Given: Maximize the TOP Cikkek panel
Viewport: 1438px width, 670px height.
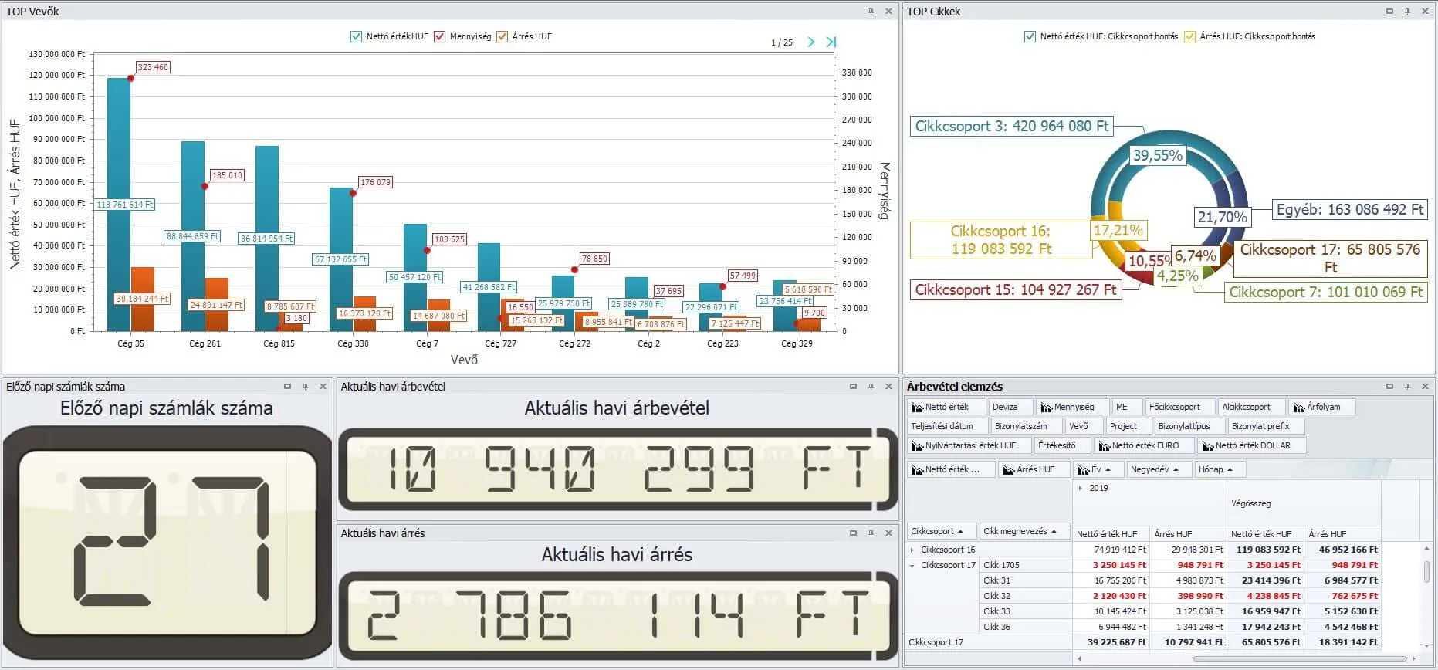Looking at the screenshot, I should point(1389,12).
